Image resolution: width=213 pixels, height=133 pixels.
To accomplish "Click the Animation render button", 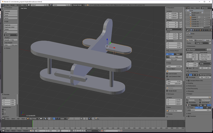I will 198,40.
